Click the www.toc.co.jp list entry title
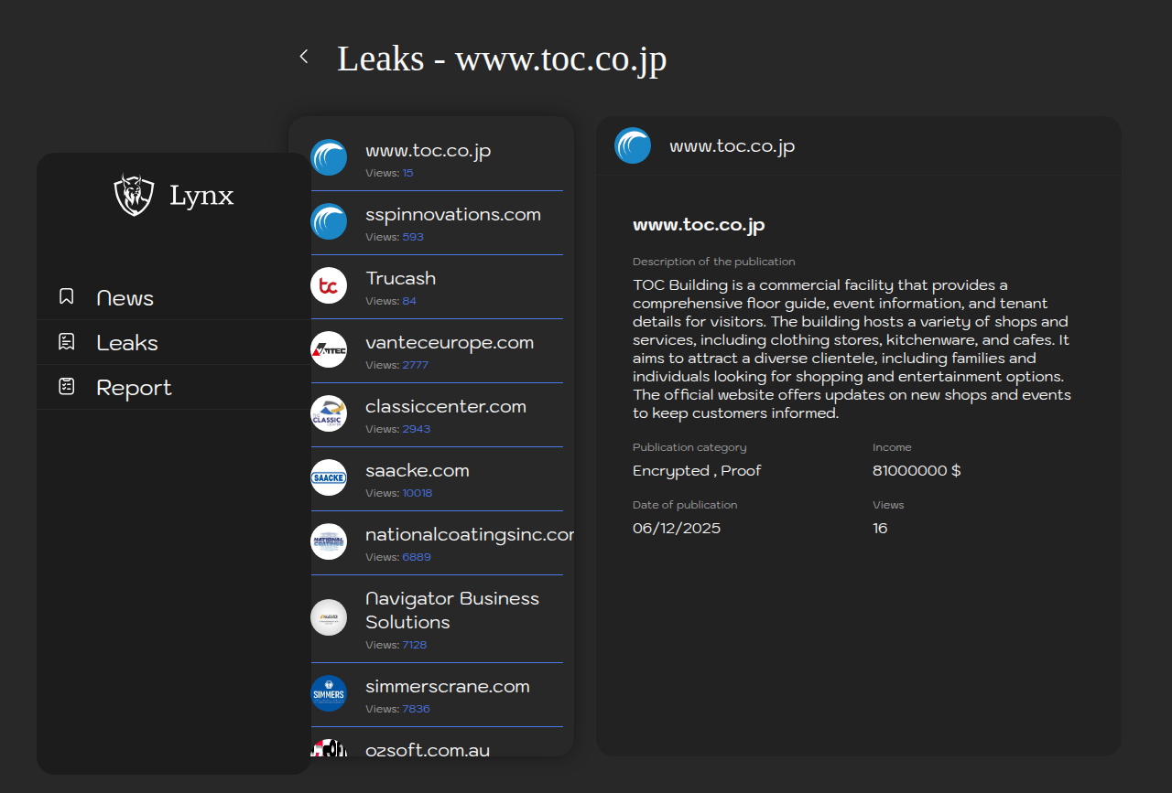Image resolution: width=1172 pixels, height=793 pixels. coord(428,151)
